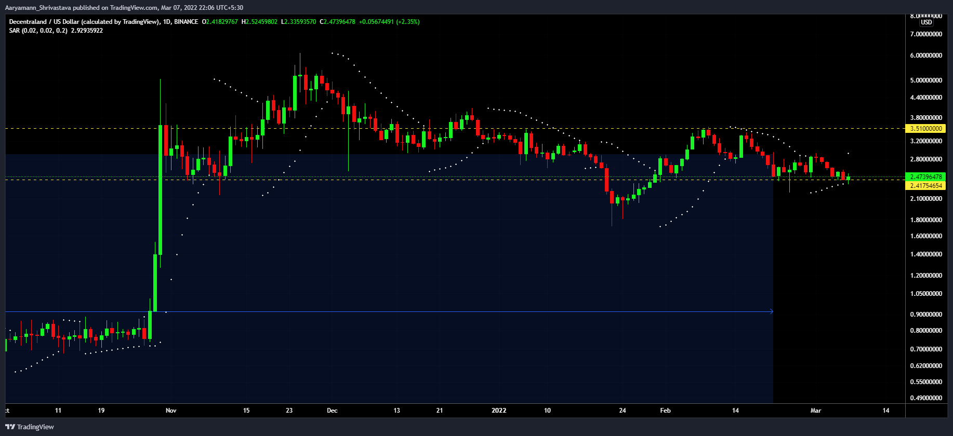
Task: Click the 'Mar' label on the time axis
Action: pyautogui.click(x=816, y=411)
